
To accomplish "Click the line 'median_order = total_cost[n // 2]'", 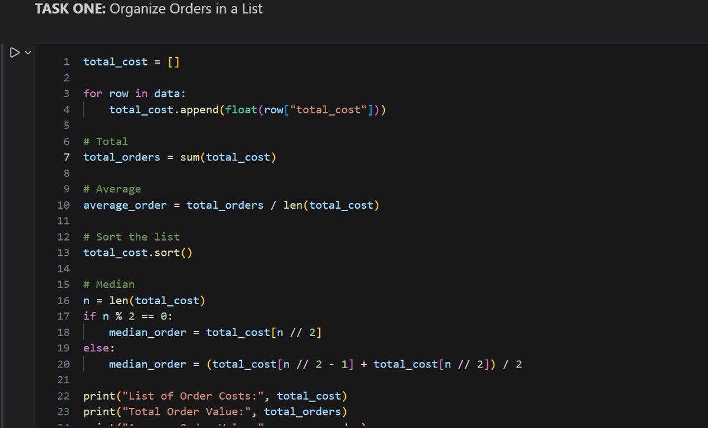I will pyautogui.click(x=215, y=332).
